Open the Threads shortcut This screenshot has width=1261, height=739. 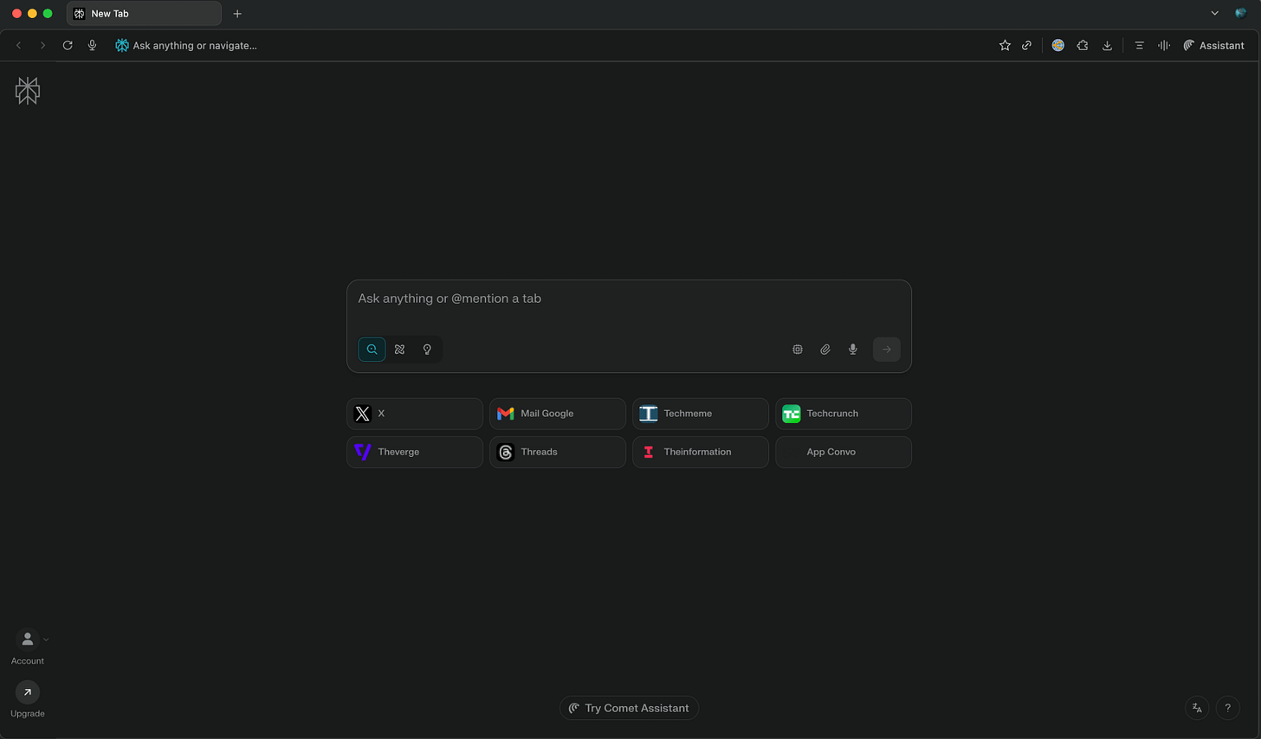(x=558, y=452)
